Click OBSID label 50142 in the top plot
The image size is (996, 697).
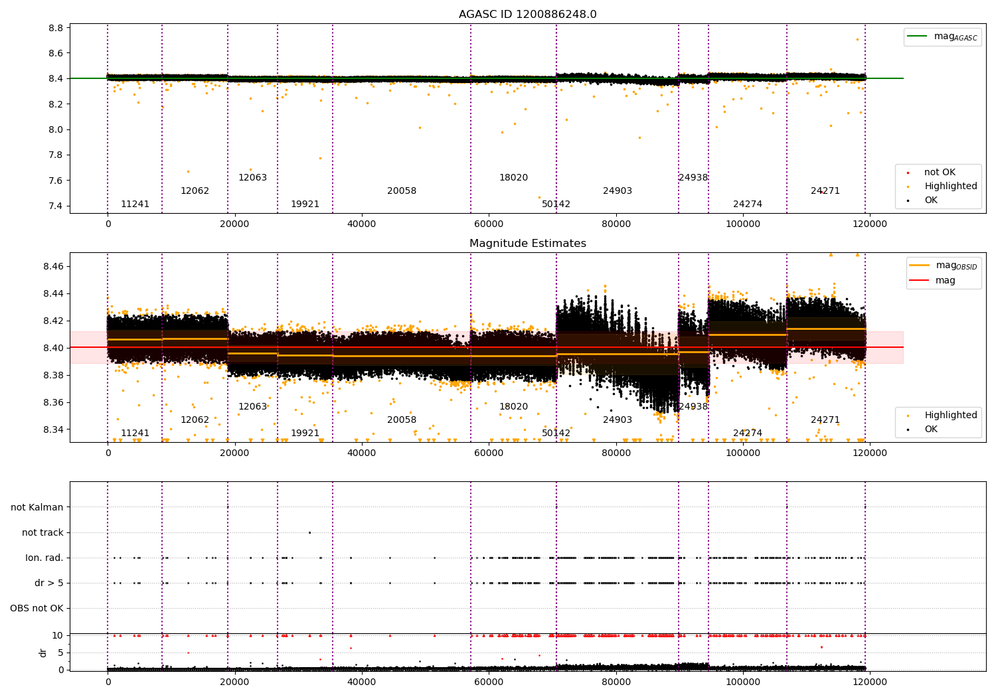556,204
